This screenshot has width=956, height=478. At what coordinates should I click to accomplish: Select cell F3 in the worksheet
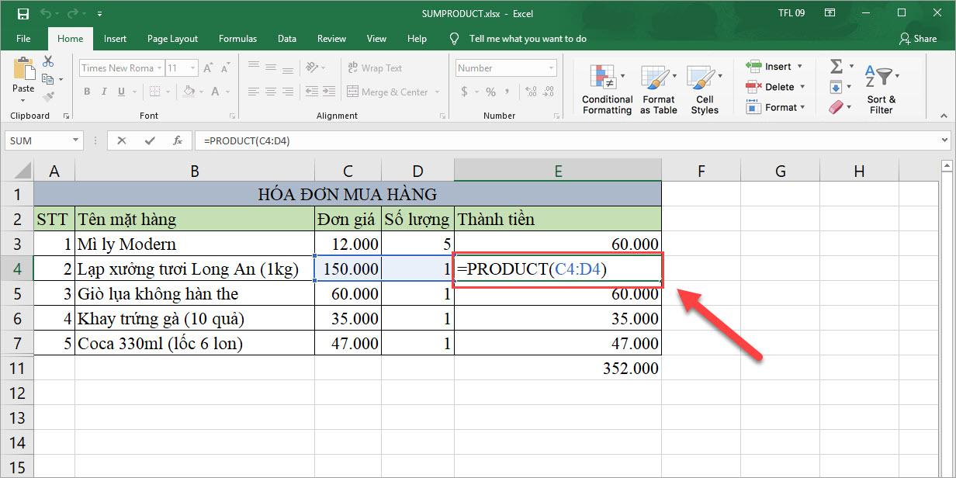tap(701, 244)
